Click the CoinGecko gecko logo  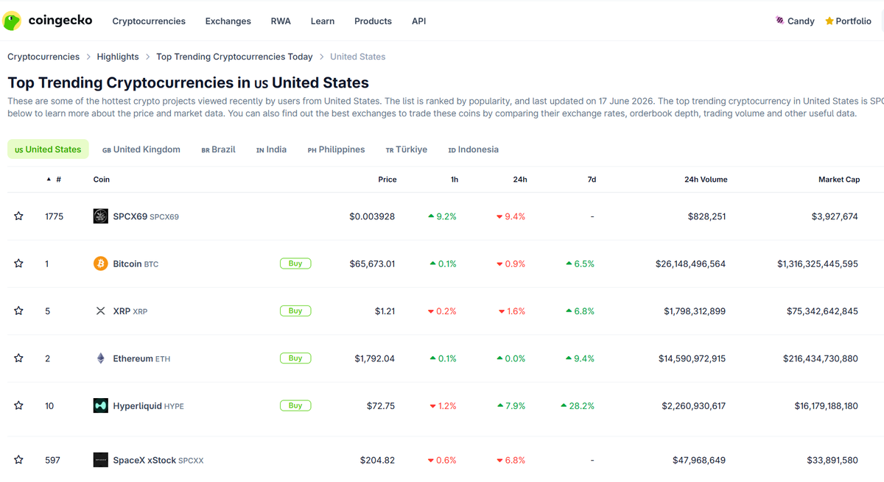coord(12,21)
